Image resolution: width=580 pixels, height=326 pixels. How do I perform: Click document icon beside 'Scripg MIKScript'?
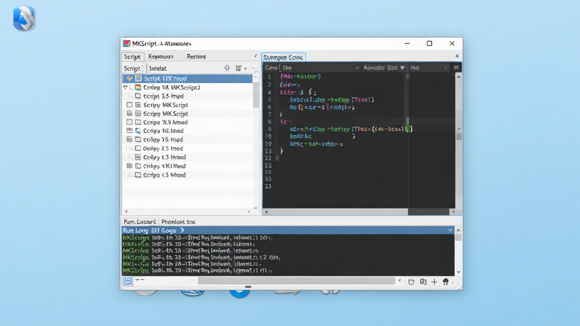138,113
